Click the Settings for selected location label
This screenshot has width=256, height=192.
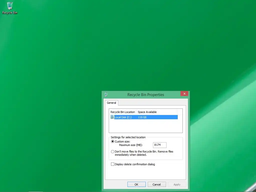point(128,137)
